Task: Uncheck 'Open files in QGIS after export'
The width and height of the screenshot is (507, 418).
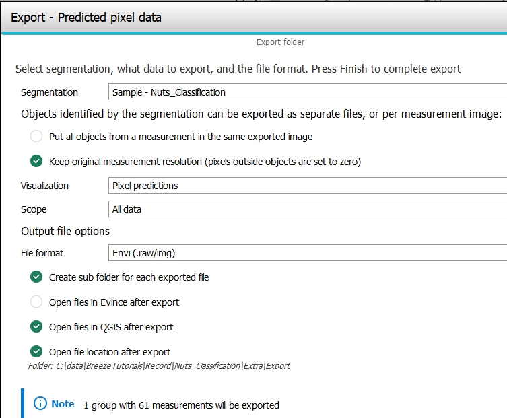Action: point(36,327)
